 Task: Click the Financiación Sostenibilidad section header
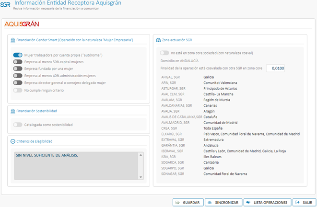click(x=36, y=111)
